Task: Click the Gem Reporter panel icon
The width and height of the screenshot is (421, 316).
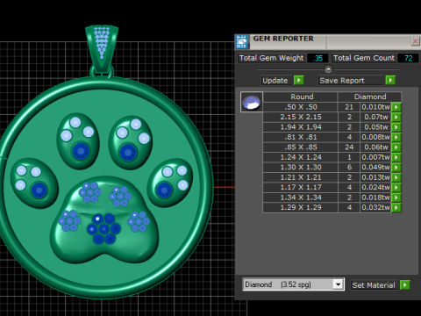Action: [242, 41]
